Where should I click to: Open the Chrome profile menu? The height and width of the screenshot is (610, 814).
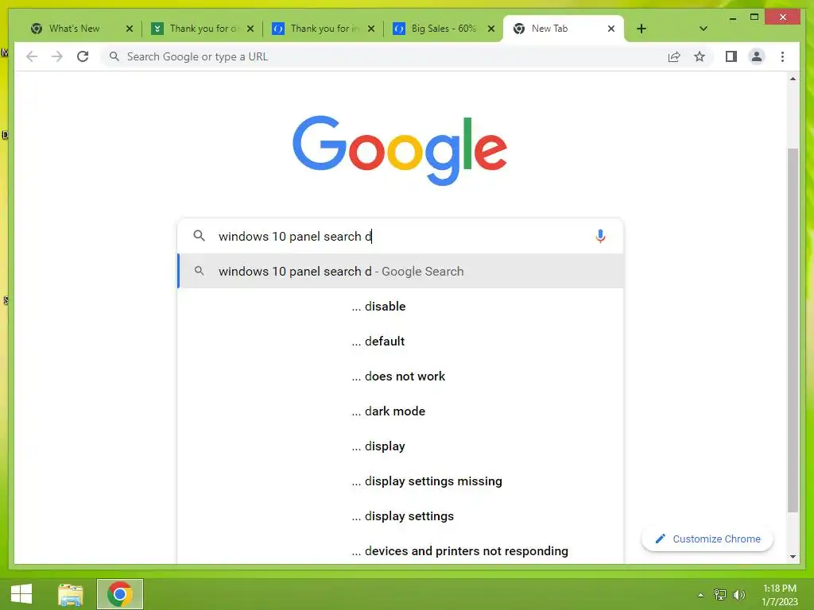757,56
